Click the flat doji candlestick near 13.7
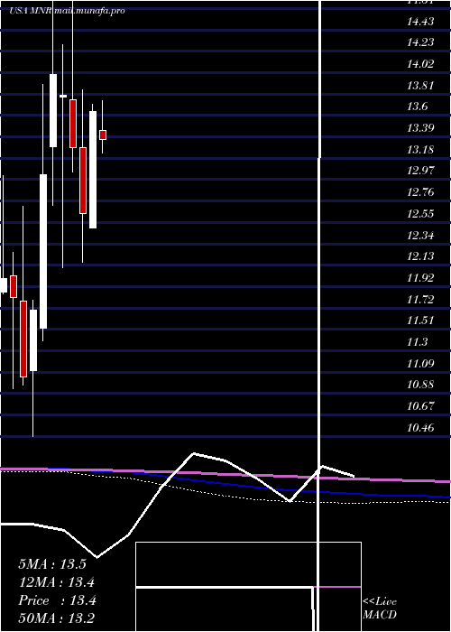 (x=63, y=96)
